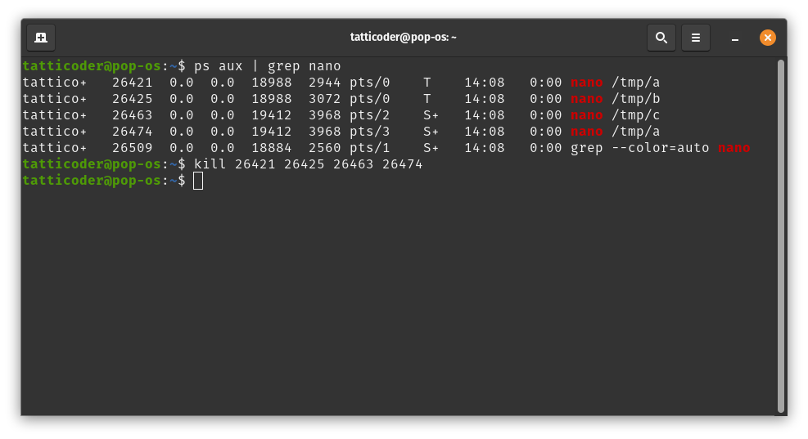
Task: Close the terminal window
Action: pos(767,38)
